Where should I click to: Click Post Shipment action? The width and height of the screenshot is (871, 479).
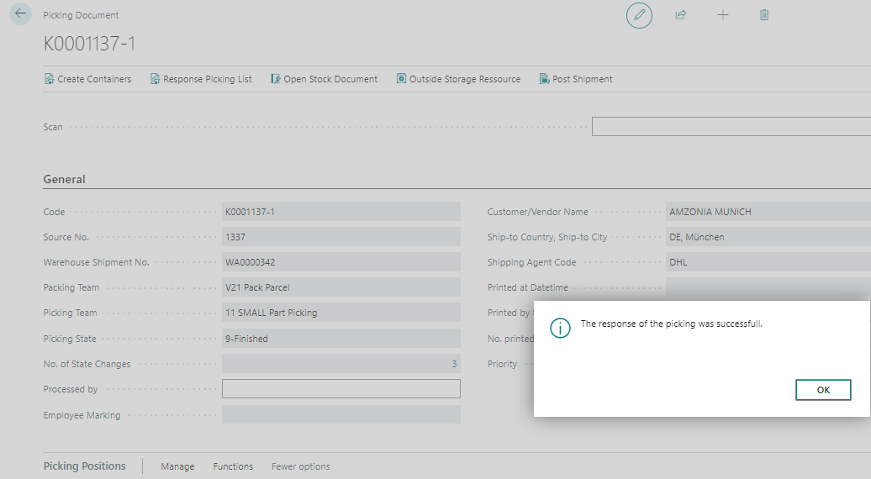pyautogui.click(x=576, y=79)
